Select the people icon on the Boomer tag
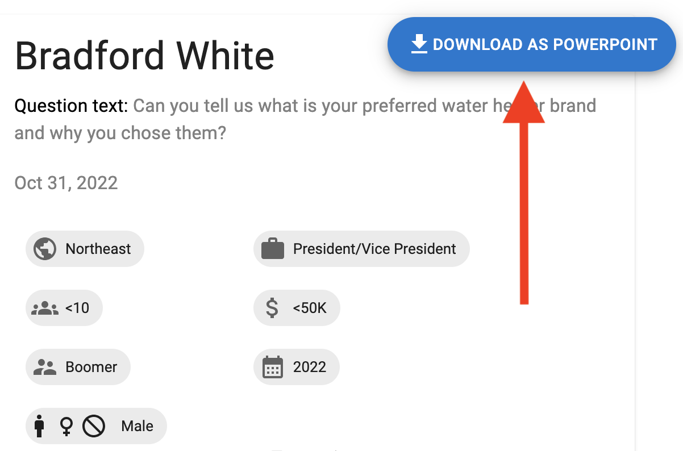This screenshot has height=451, width=683. 44,367
